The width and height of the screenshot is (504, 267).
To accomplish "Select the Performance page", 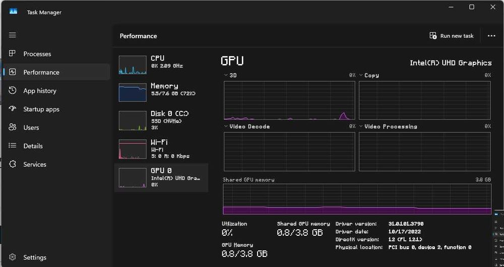I will pos(56,72).
